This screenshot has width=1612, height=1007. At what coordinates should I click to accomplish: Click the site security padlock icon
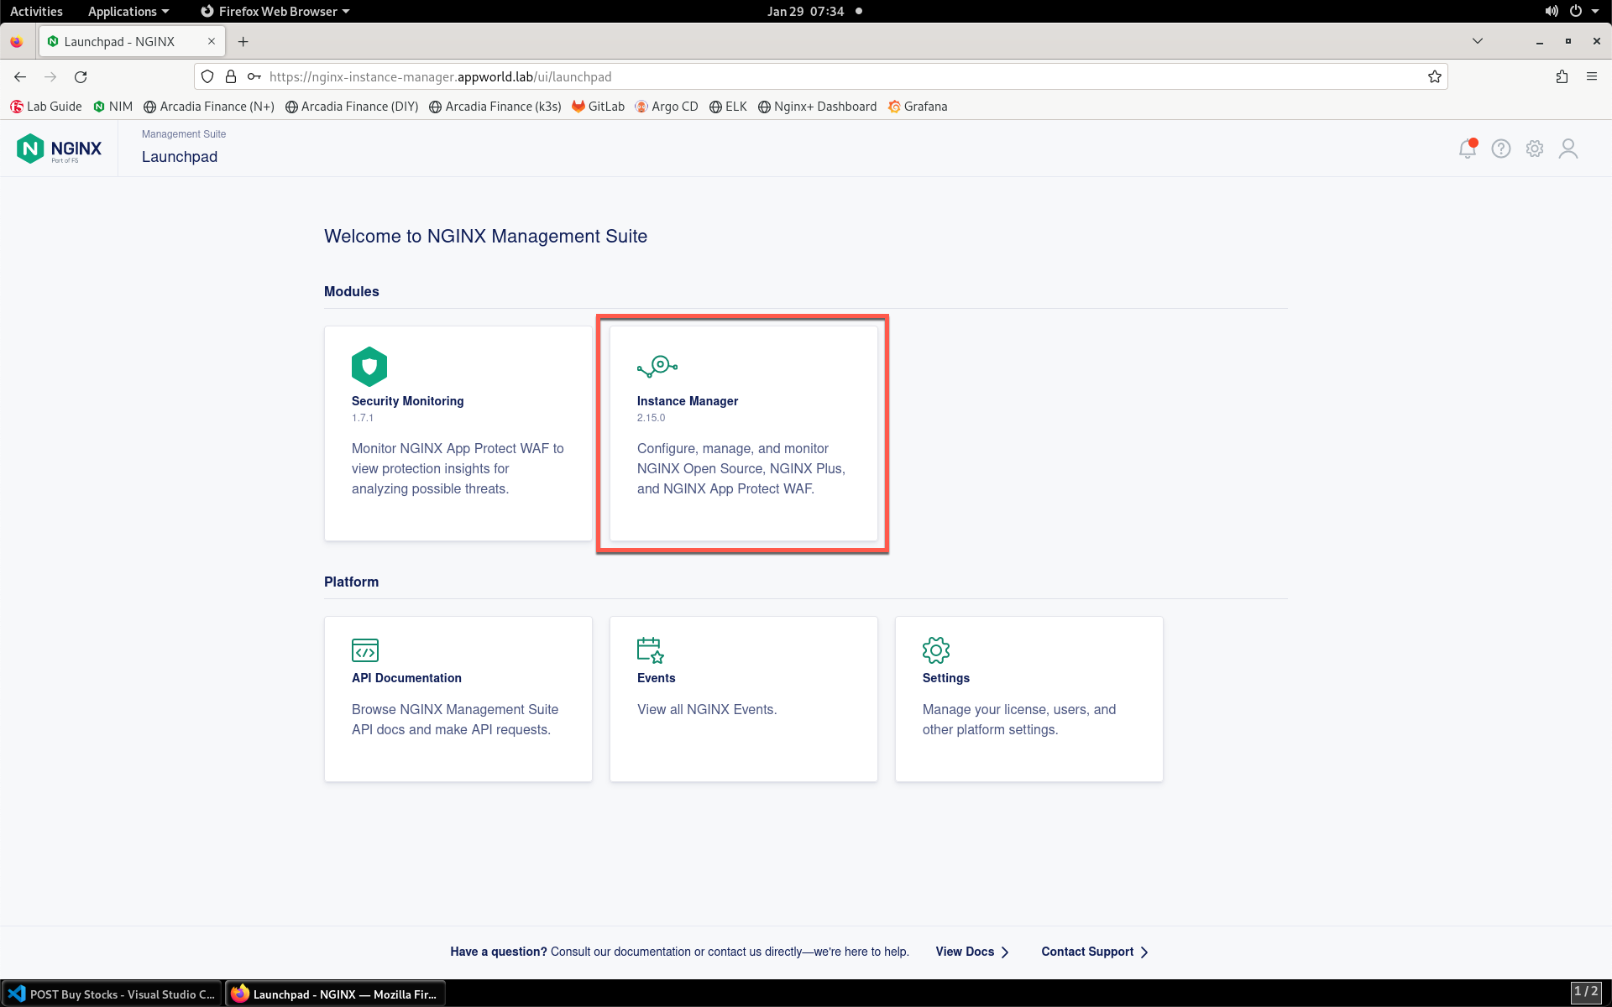pos(231,76)
